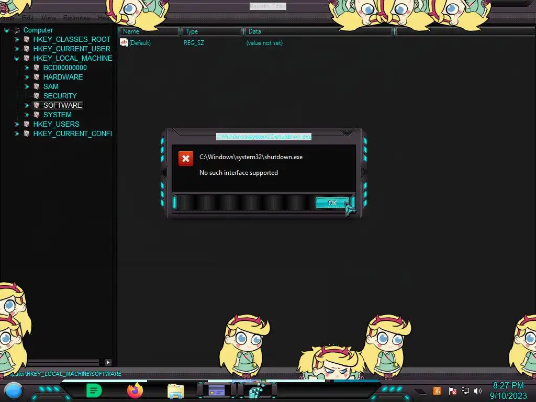536x402 pixels.
Task: Select the HKEY_CURRENT_CONFIG tree label
Action: coord(72,133)
